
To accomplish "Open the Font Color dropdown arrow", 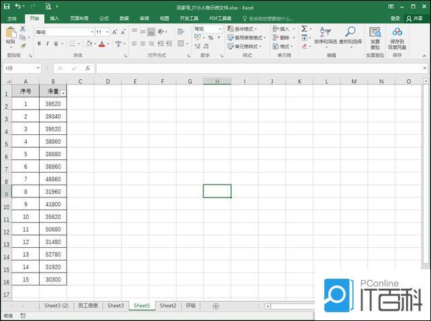I will tap(108, 44).
